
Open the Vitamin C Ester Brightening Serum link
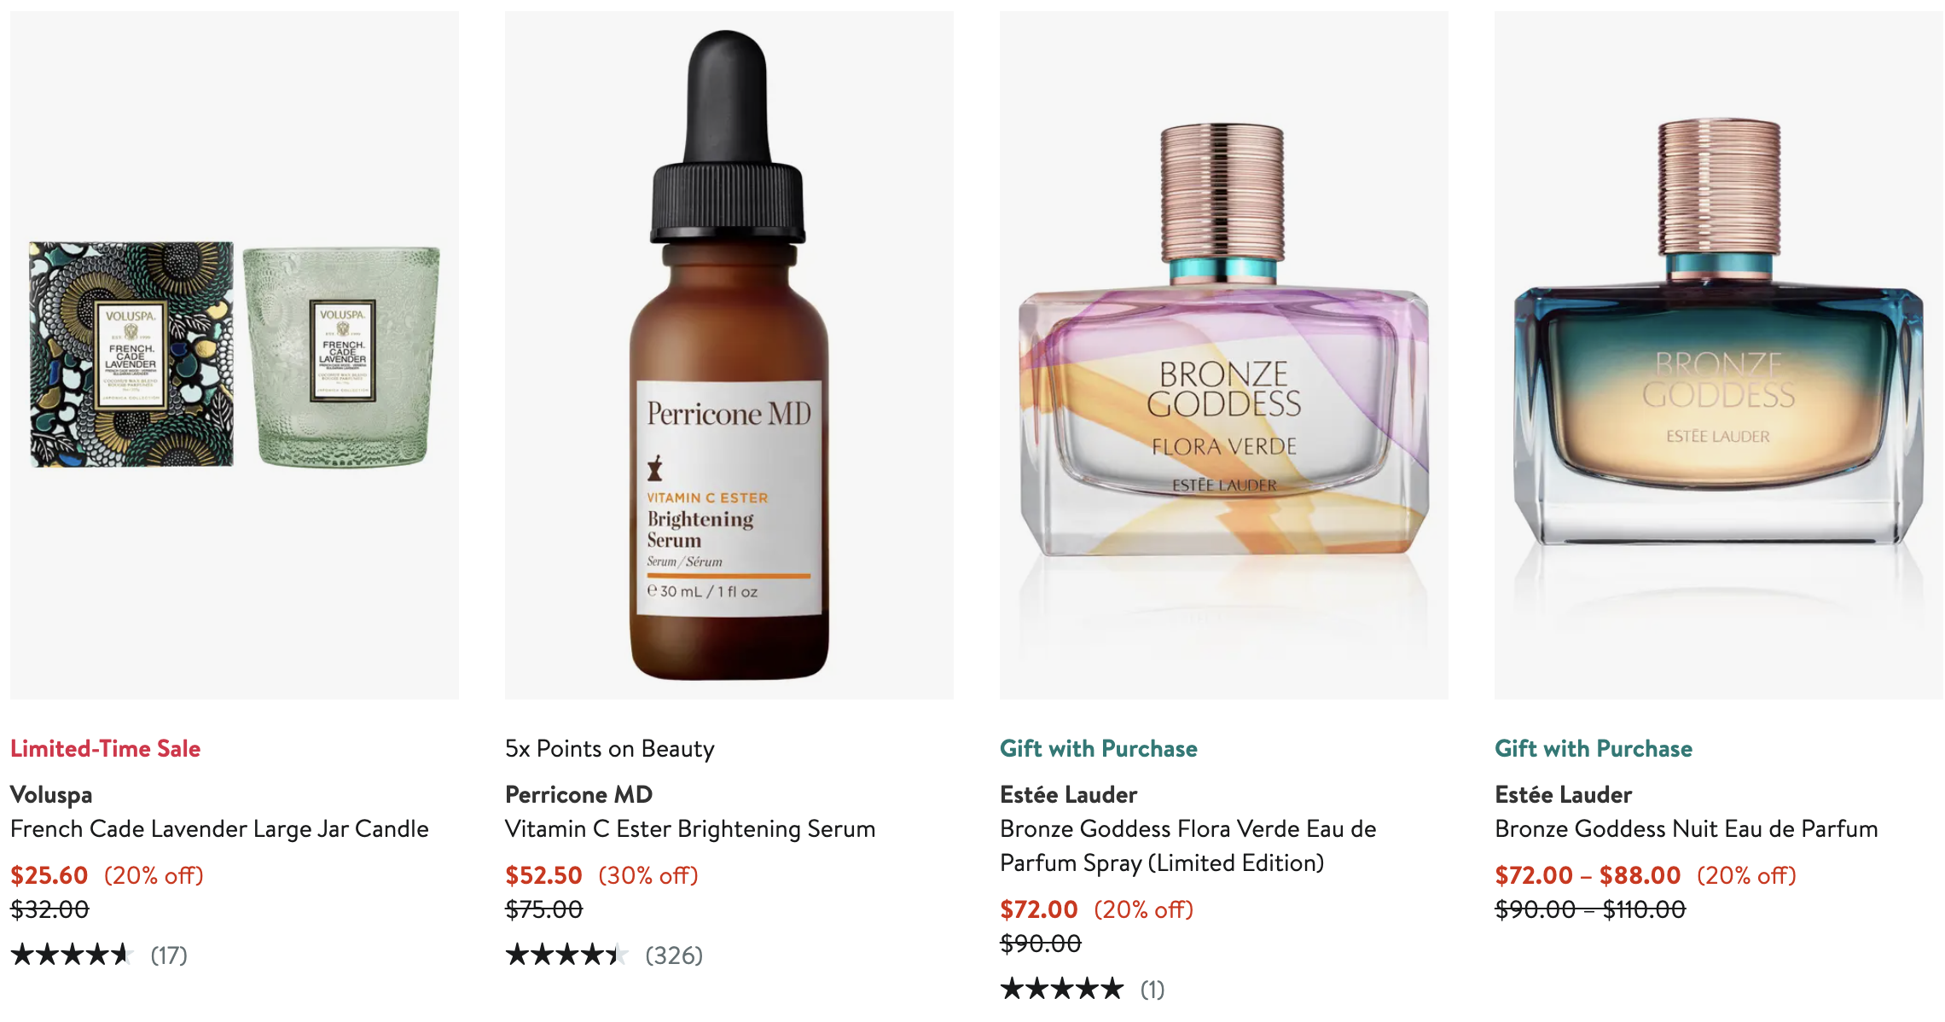pyautogui.click(x=690, y=828)
